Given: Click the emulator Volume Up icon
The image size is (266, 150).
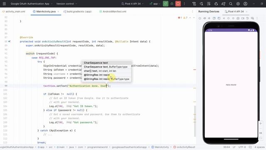Looking at the screenshot, I should (x=204, y=18).
